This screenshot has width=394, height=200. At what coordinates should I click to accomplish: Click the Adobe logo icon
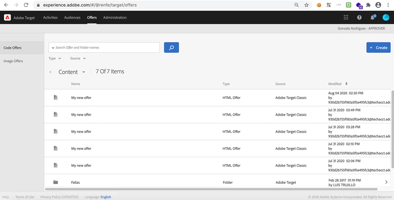point(7,17)
